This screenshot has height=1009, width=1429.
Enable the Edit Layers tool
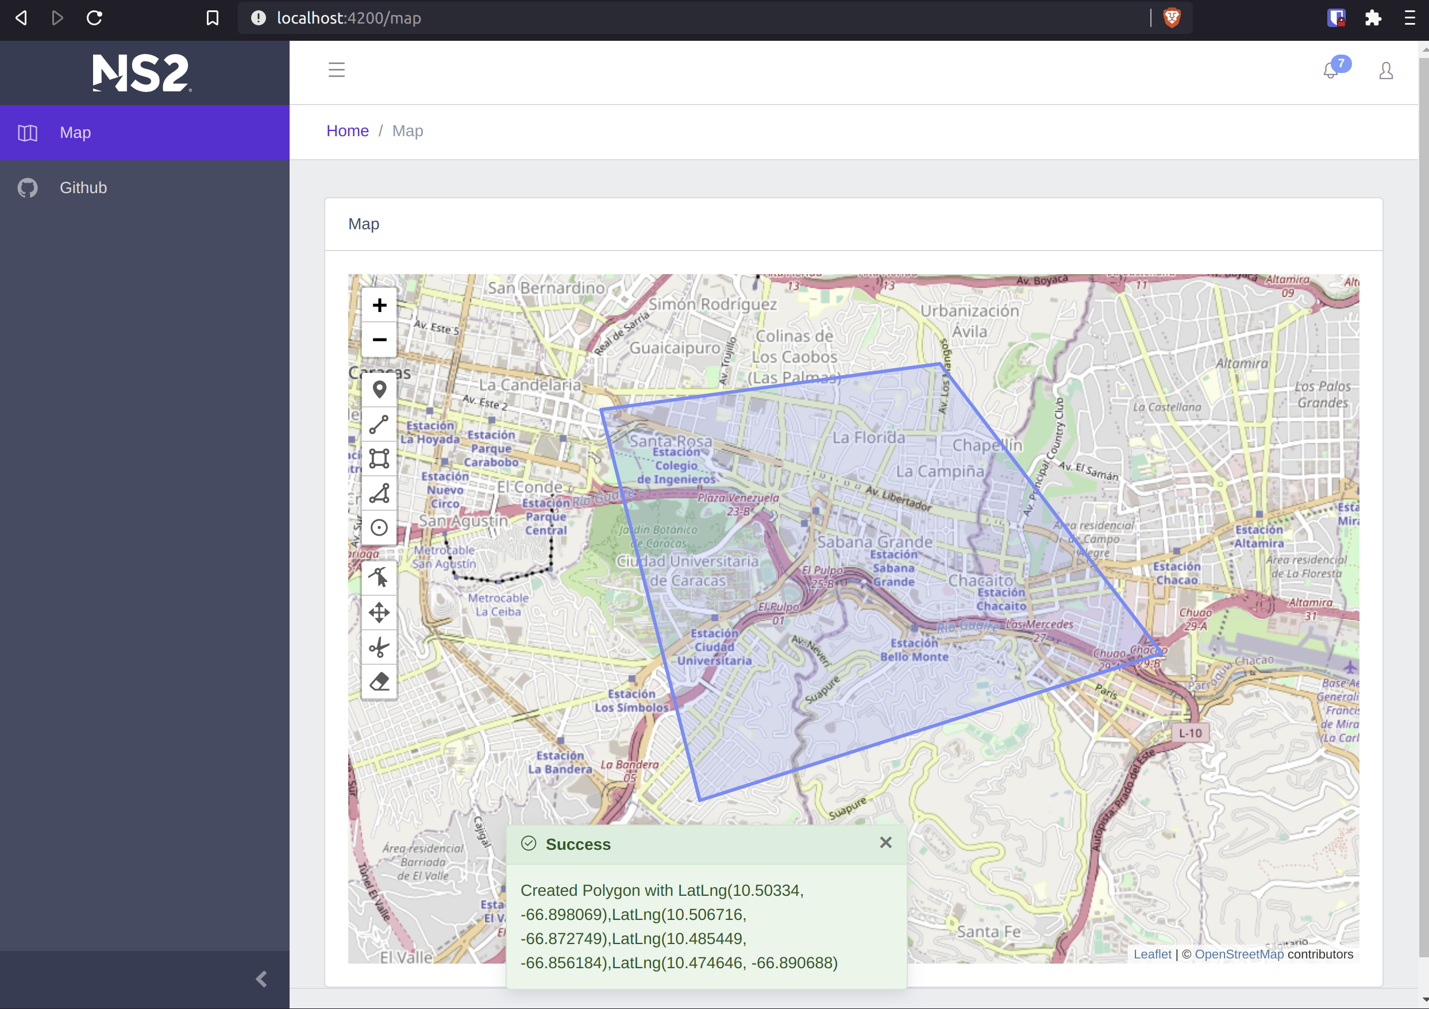[x=379, y=577]
